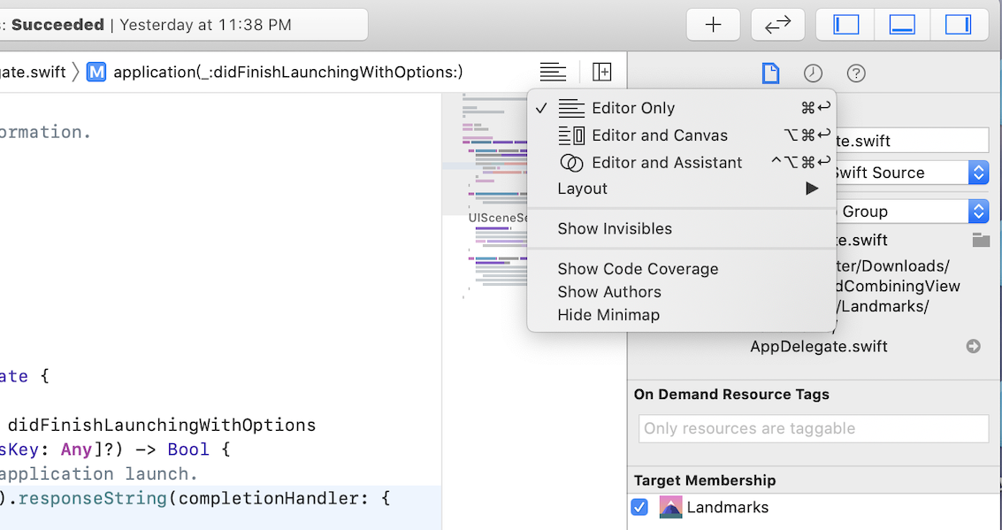Click the On Demand Resource Tags field

(813, 429)
